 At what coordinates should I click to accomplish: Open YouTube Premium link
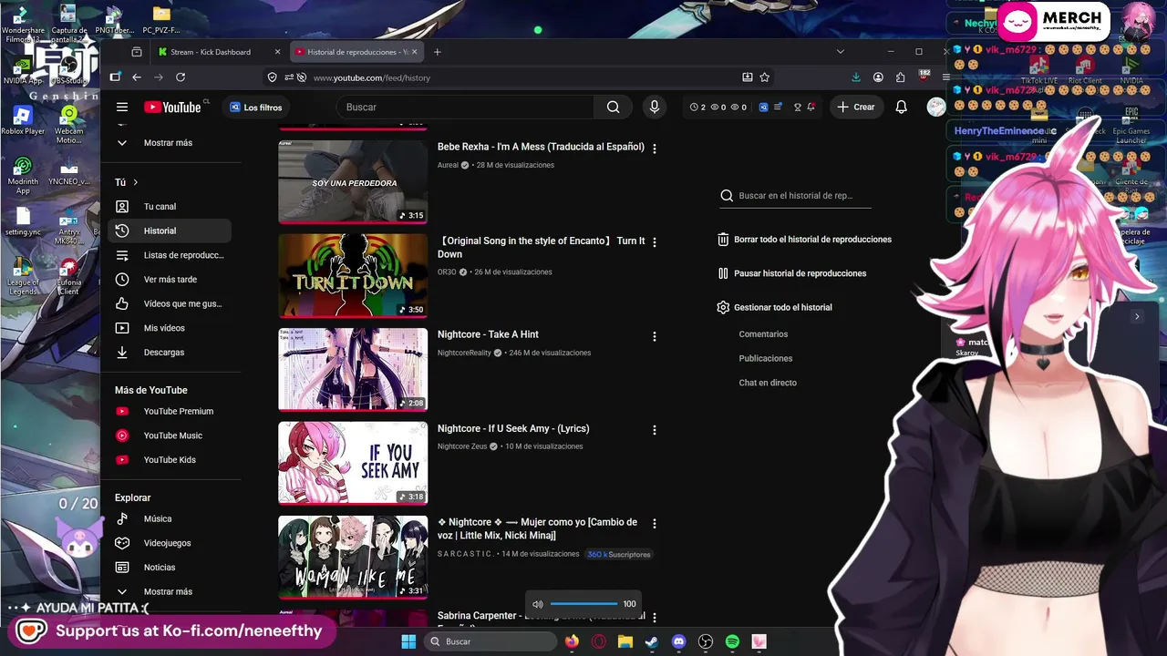point(169,412)
